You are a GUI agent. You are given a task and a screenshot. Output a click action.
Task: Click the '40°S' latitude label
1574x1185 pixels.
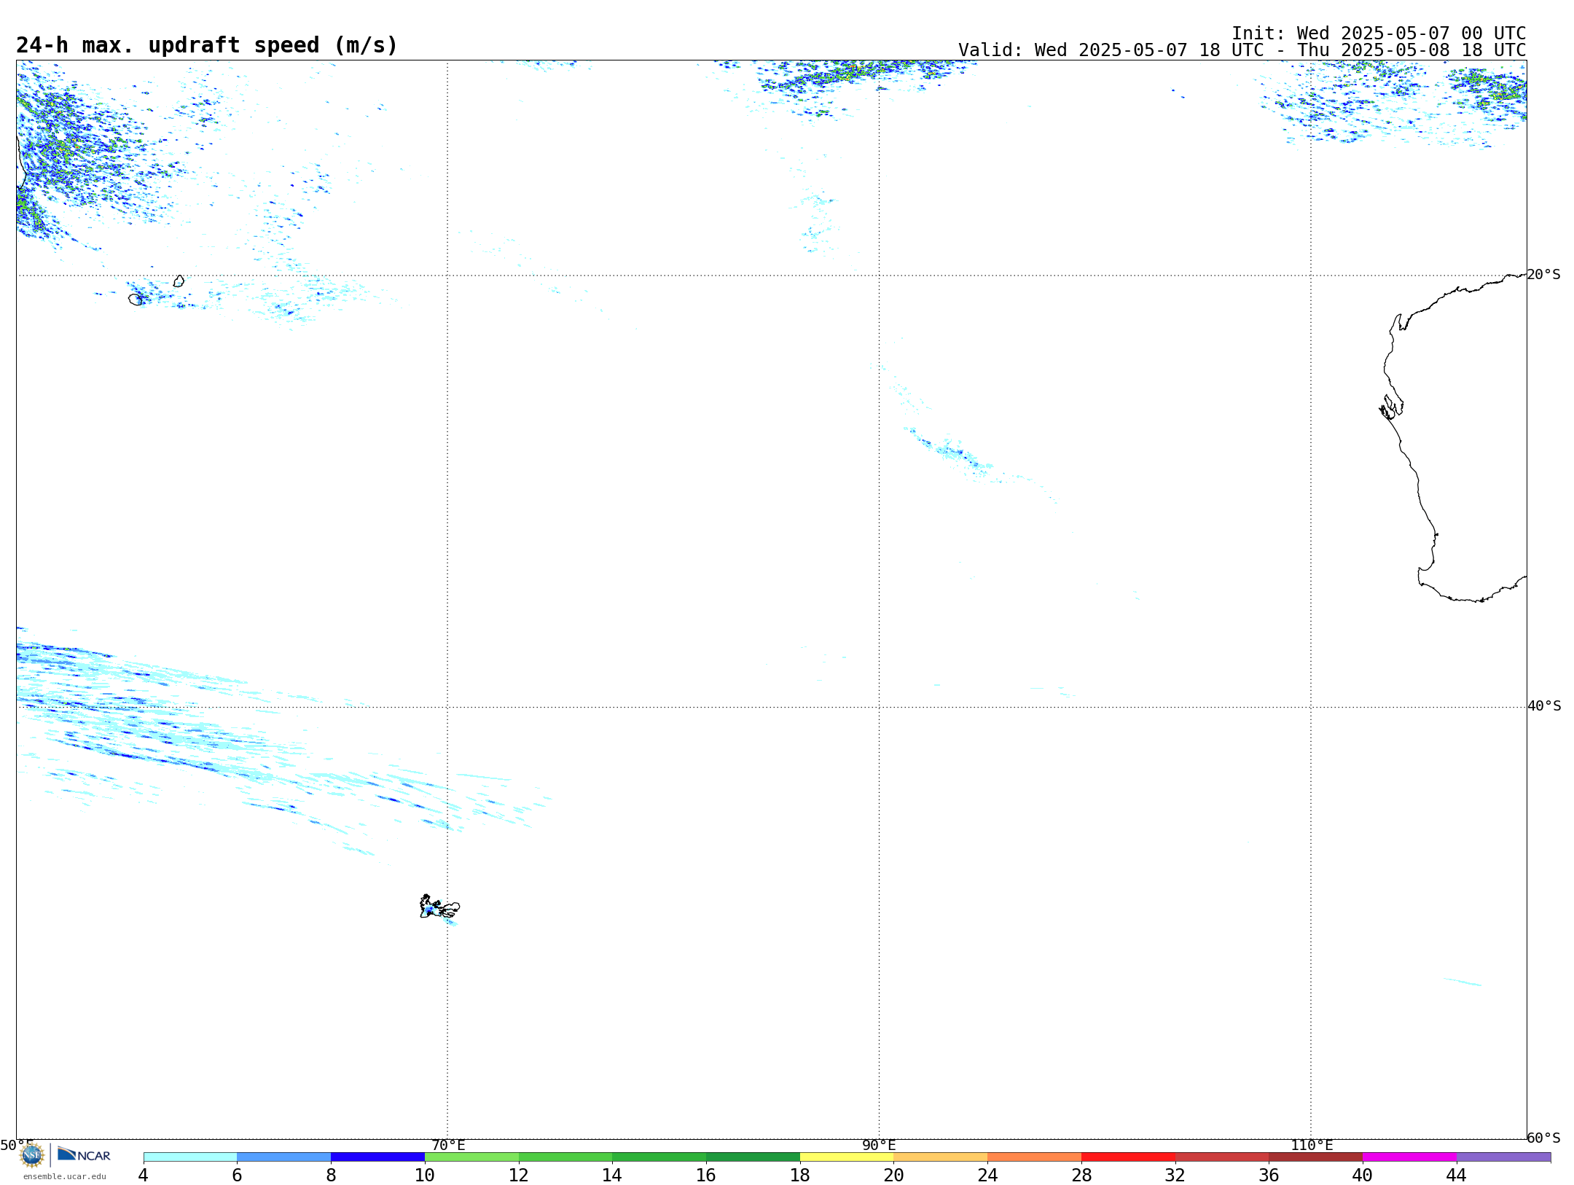[1544, 706]
